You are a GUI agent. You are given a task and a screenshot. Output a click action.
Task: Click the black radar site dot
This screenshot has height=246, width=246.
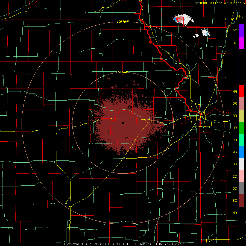click(x=123, y=123)
